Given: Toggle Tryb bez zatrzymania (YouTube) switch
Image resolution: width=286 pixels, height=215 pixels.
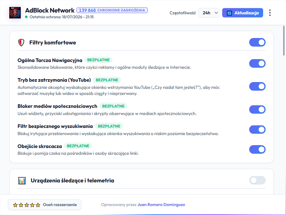Looking at the screenshot, I should click(x=257, y=86).
